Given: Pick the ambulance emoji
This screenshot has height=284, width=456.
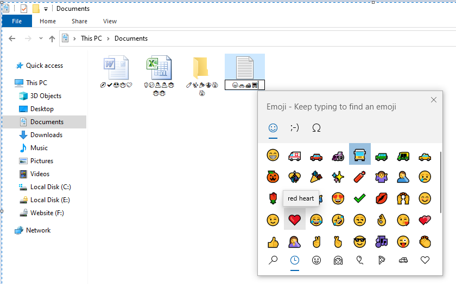Looking at the screenshot, I should click(294, 156).
